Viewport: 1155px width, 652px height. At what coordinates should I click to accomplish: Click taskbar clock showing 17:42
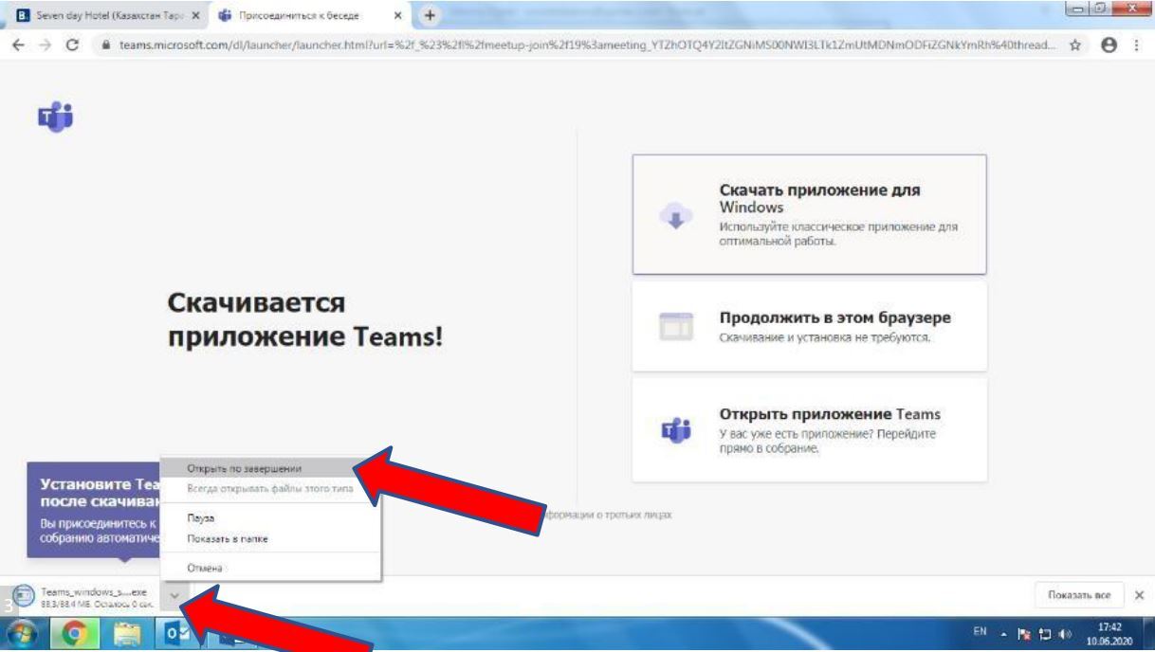1109,633
